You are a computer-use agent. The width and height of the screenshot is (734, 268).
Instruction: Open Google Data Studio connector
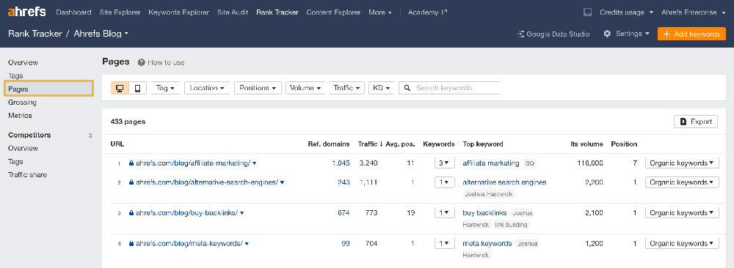point(553,34)
